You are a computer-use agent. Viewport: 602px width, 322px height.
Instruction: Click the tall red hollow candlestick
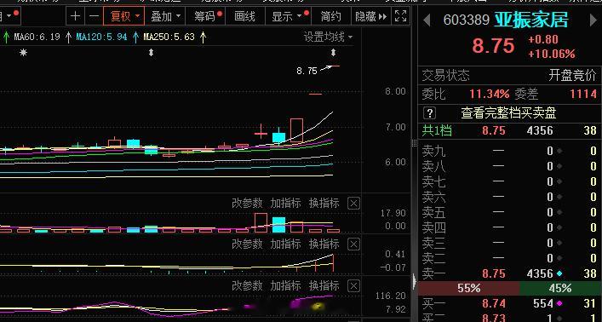(x=296, y=130)
